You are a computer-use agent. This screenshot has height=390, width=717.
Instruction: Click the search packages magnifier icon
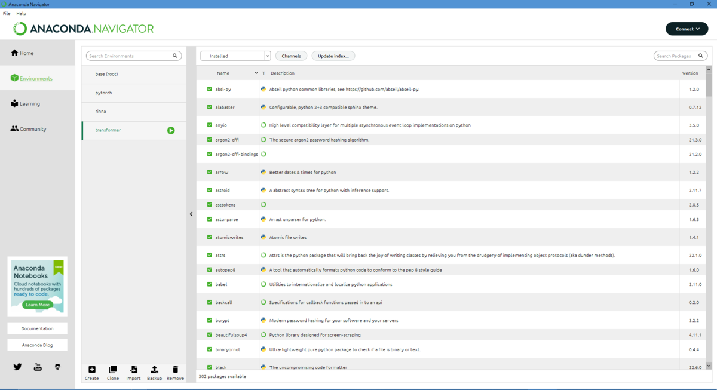pos(701,56)
